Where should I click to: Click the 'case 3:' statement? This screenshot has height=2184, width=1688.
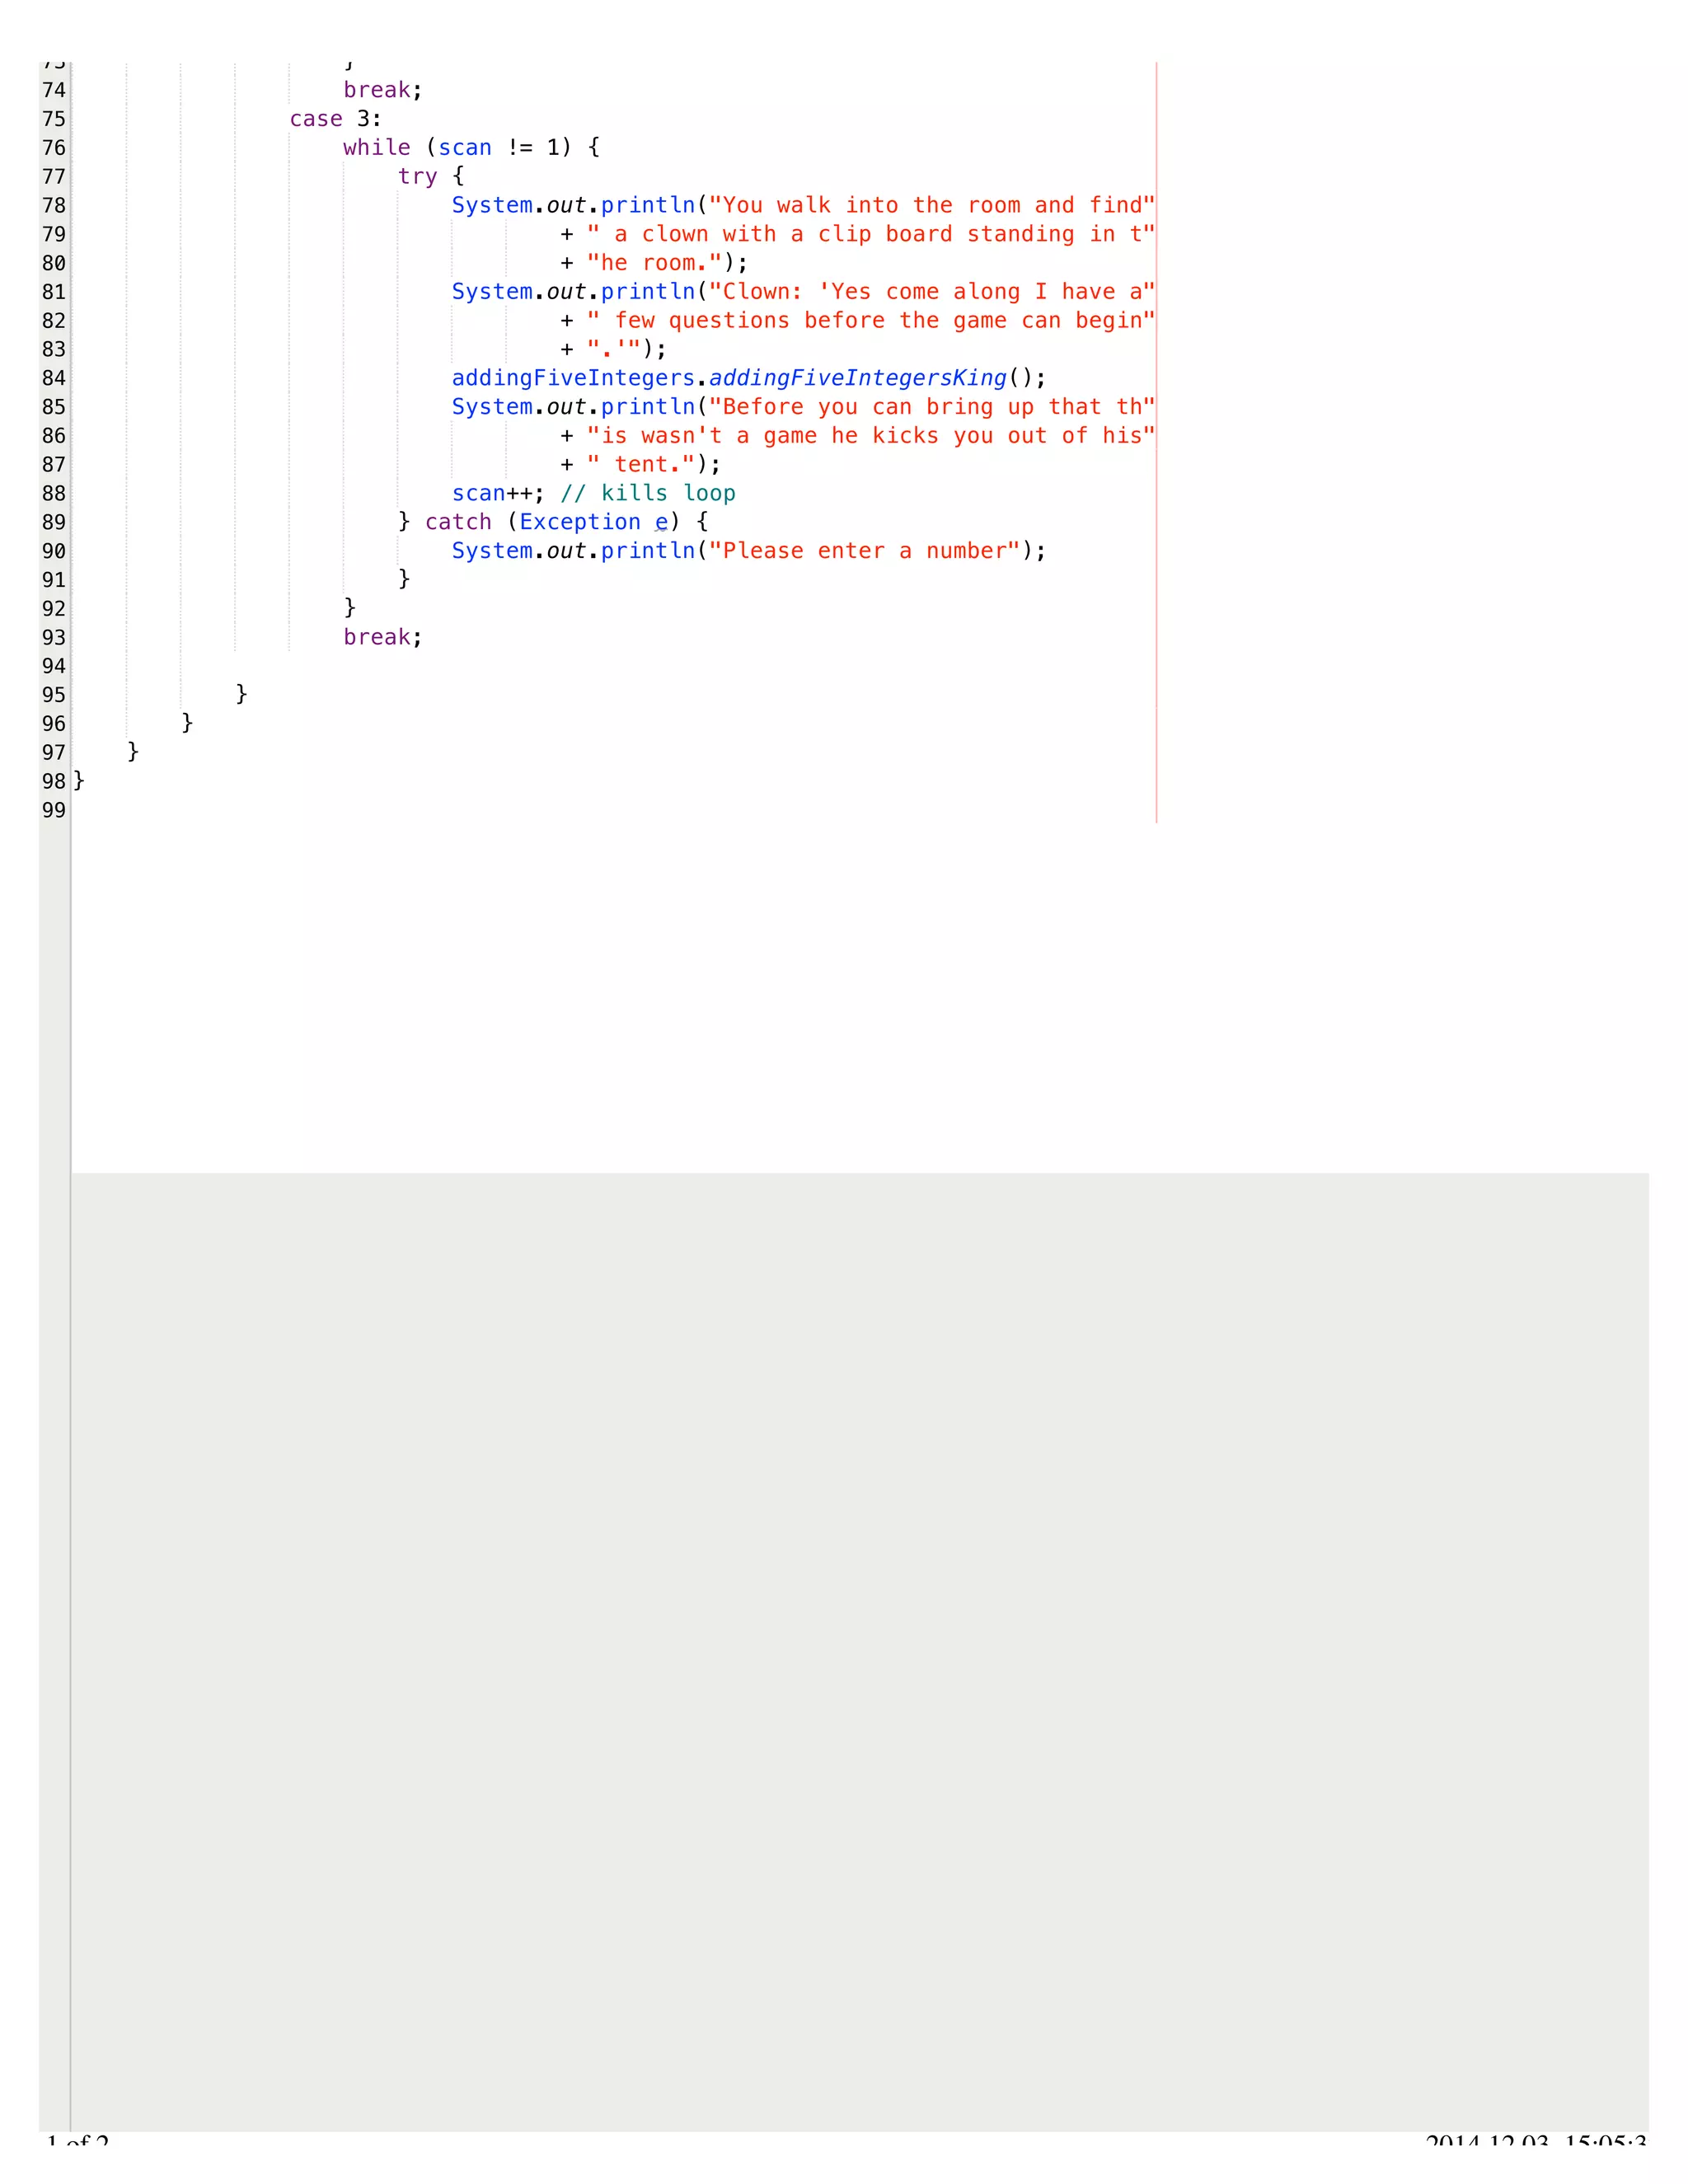335,119
